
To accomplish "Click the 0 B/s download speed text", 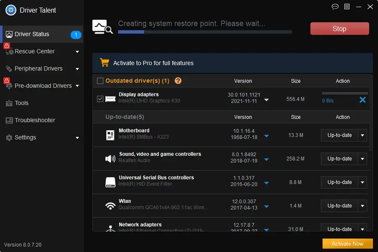I will pos(328,101).
